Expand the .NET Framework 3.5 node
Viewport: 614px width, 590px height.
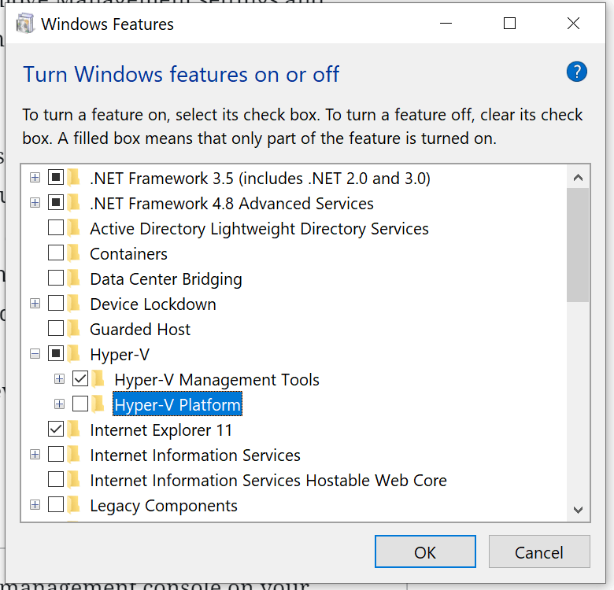(x=35, y=178)
